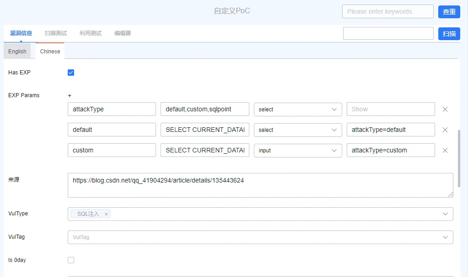Open type dropdown for default row
The width and height of the screenshot is (468, 277).
[x=298, y=130]
